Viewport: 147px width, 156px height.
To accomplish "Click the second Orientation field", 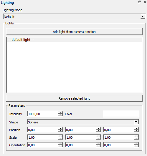I will [81, 145].
